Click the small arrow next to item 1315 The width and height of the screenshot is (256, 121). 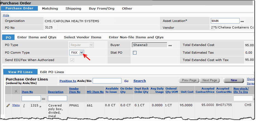(x=41, y=106)
